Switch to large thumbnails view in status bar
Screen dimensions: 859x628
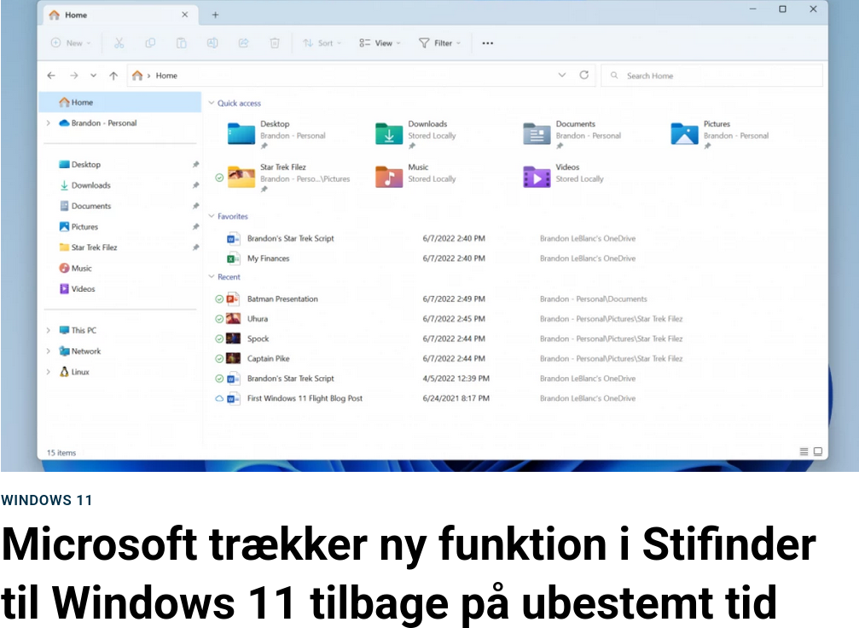818,451
